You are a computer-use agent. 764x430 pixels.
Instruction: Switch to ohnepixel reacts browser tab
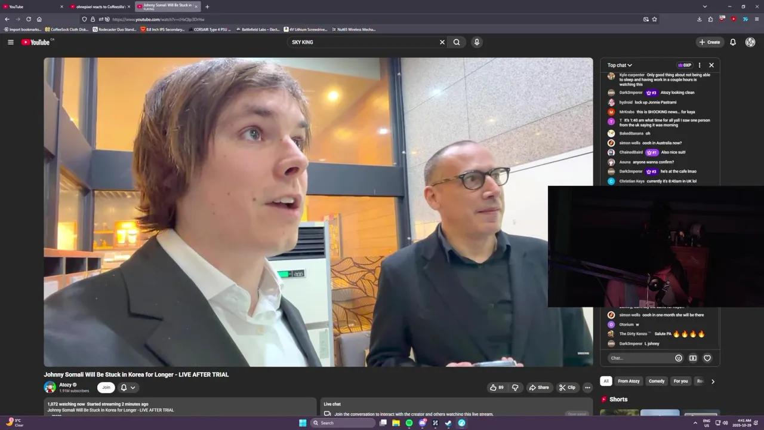[x=100, y=7]
